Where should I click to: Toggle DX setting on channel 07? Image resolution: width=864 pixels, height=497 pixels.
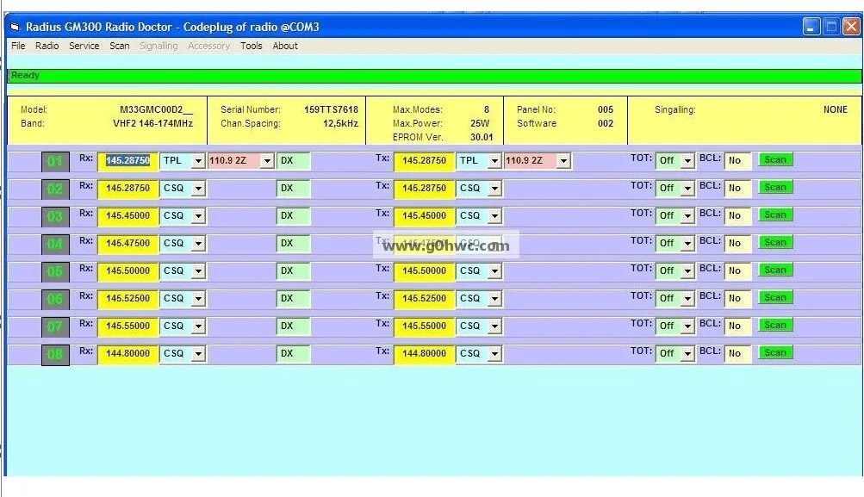click(293, 326)
